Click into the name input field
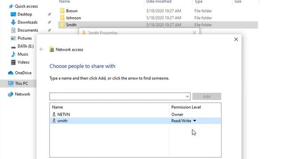 pyautogui.click(x=117, y=96)
